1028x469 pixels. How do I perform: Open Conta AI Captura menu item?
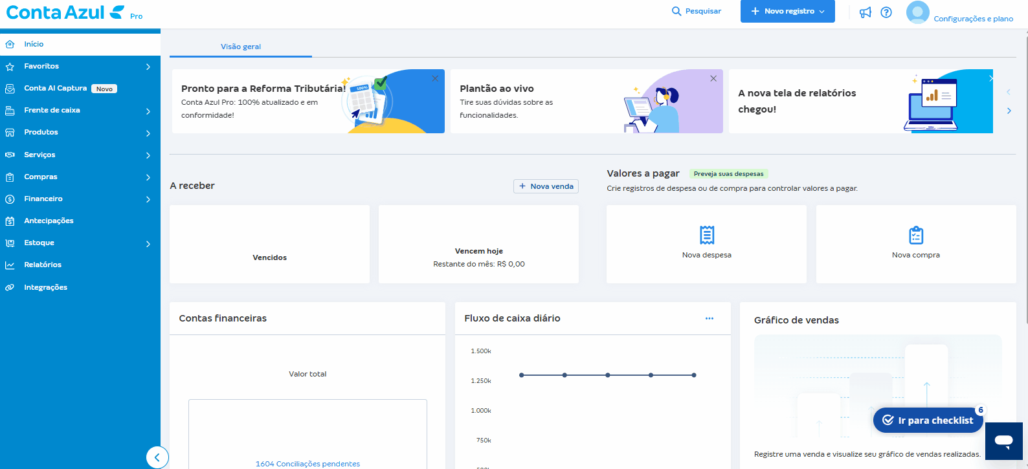[x=80, y=89]
